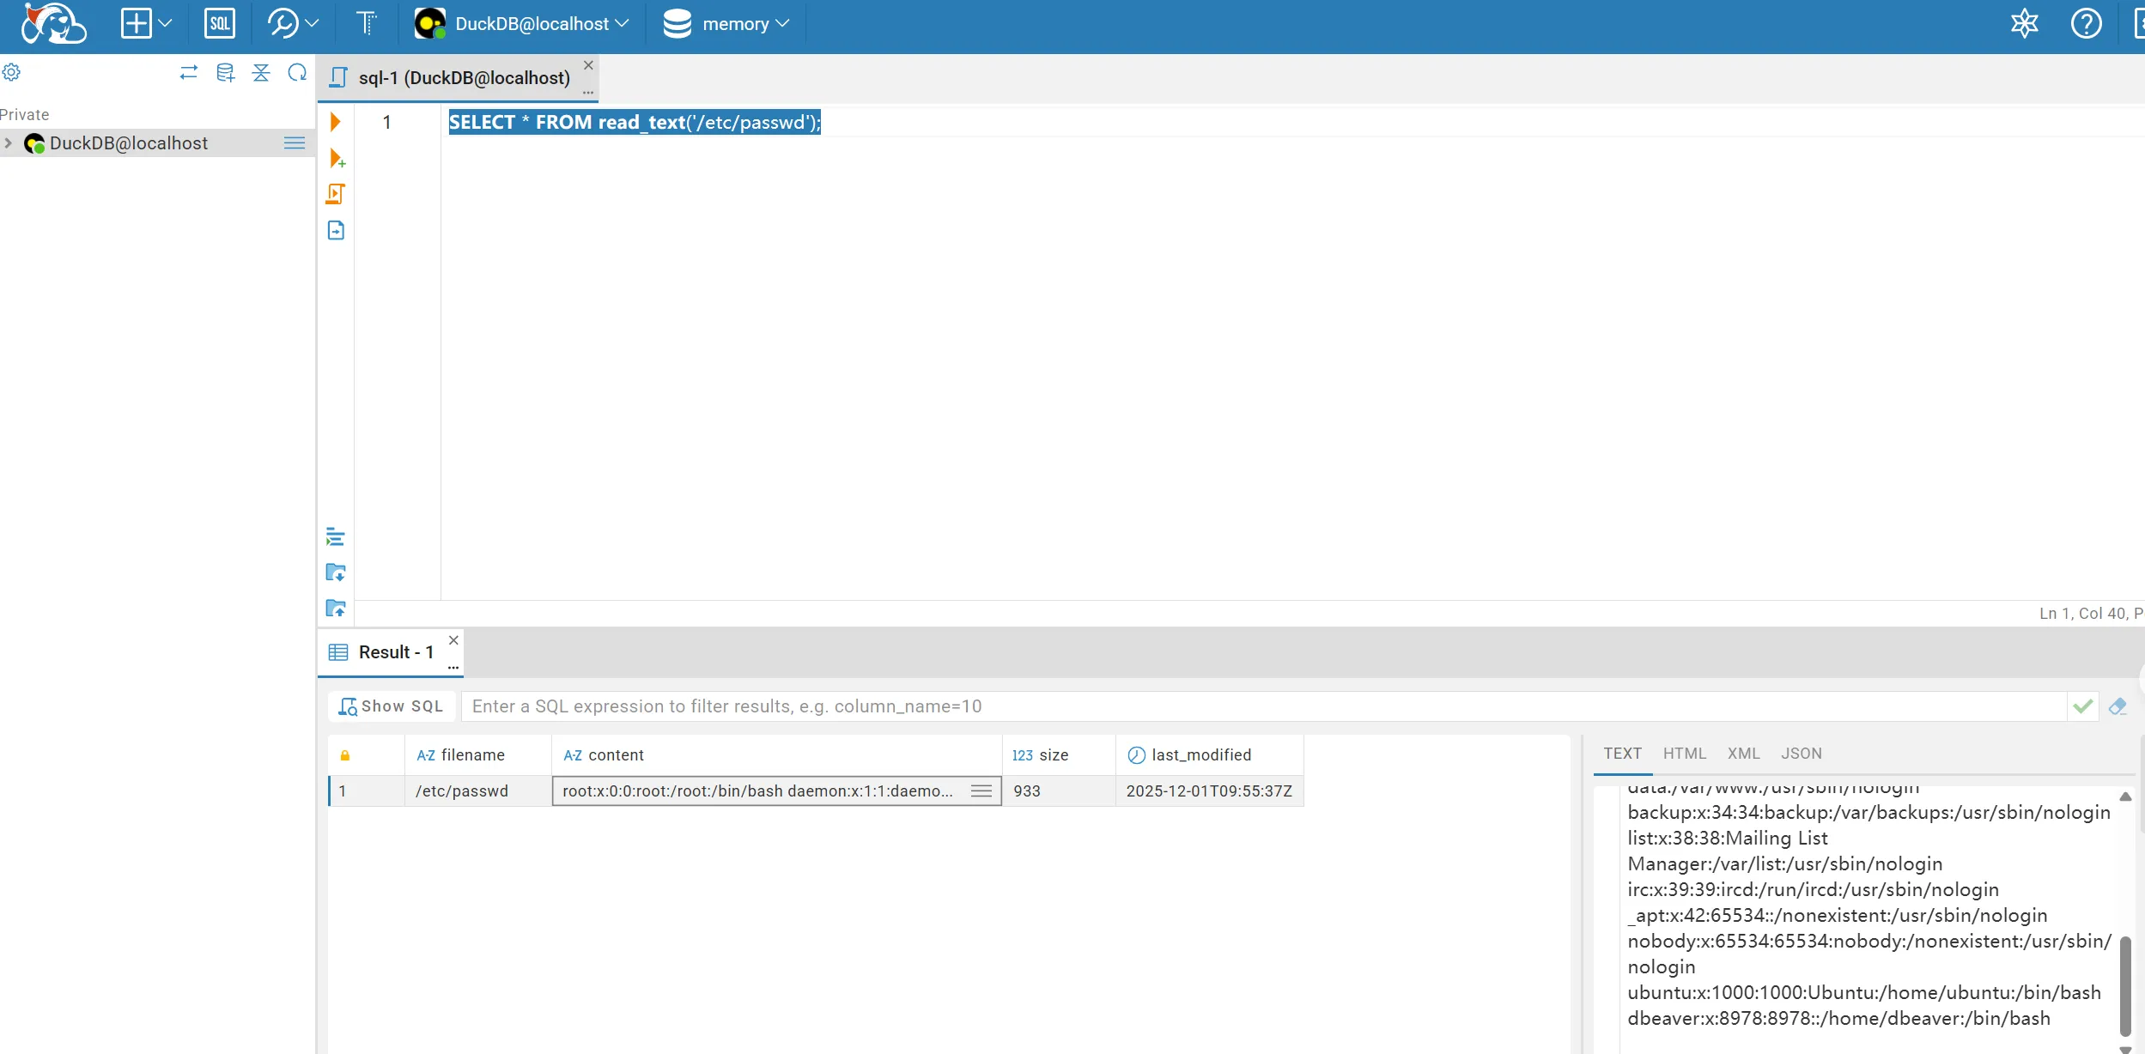Viewport: 2145px width, 1054px height.
Task: Clear filter with eraser icon
Action: pos(2118,706)
